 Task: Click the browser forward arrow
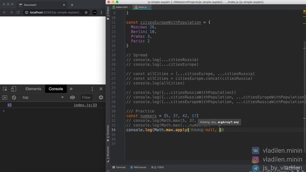pyautogui.click(x=11, y=12)
